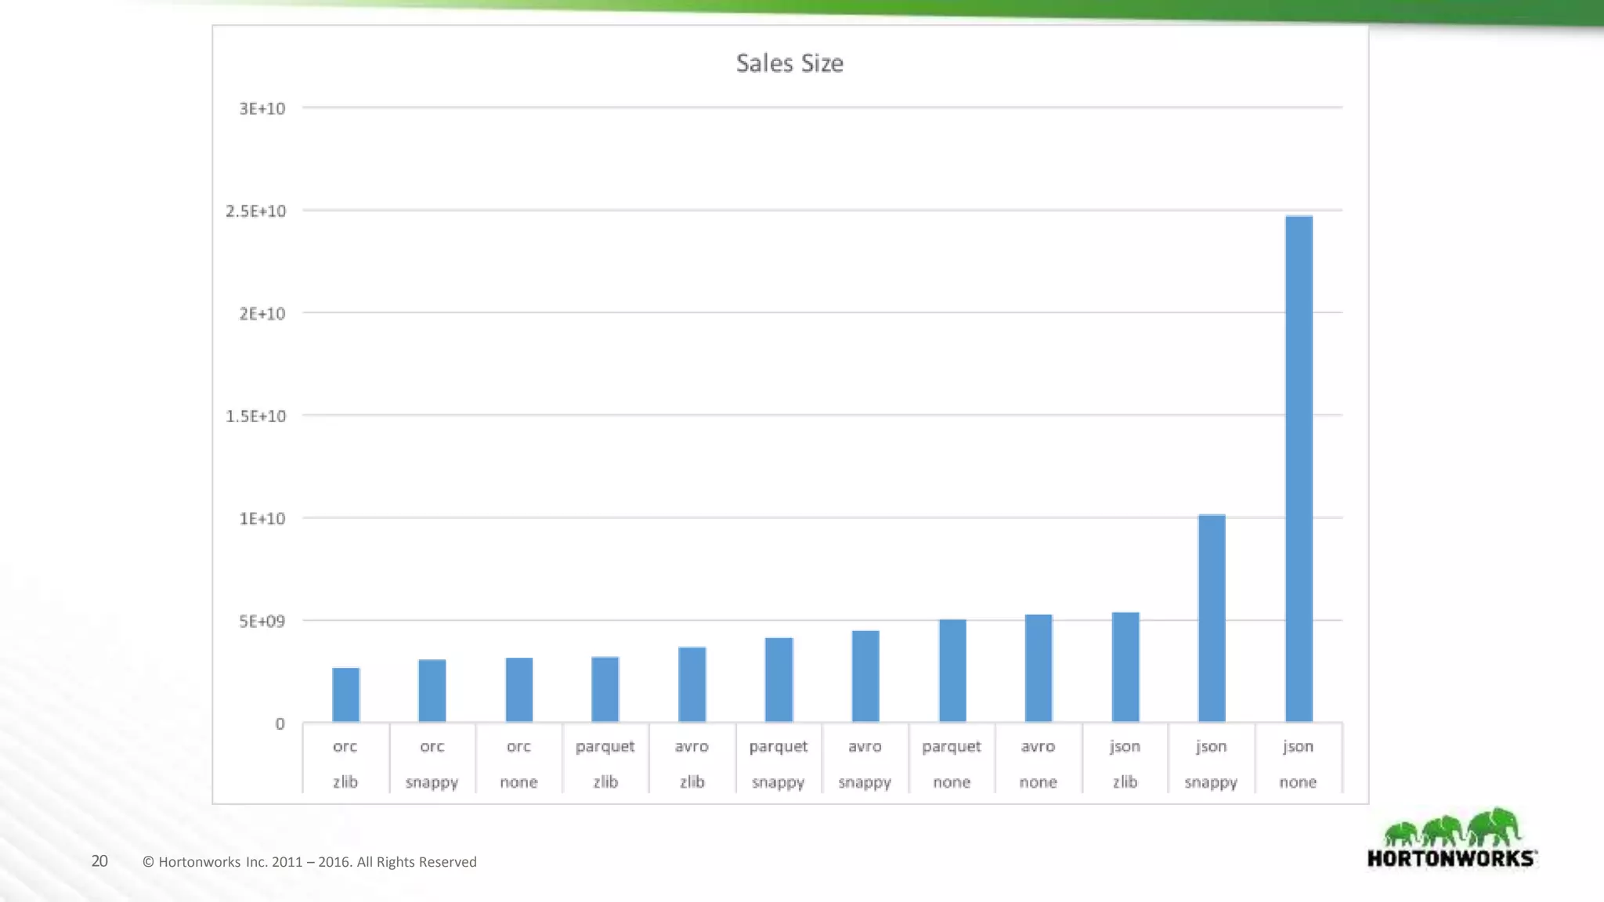Click the orc zlib bar
Screen dimensions: 1604x902
(345, 695)
